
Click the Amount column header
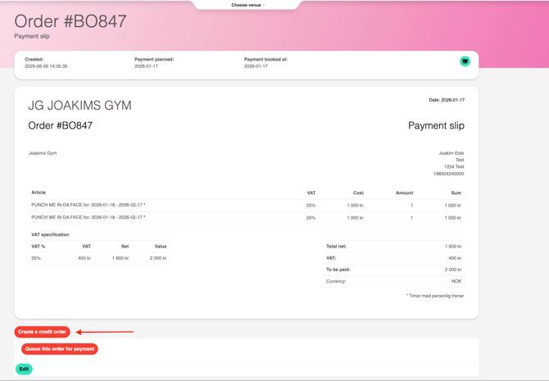(x=404, y=193)
